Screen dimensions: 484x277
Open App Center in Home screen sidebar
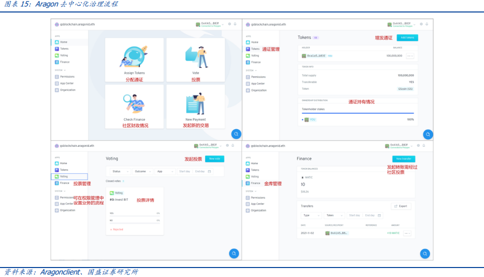(64, 83)
